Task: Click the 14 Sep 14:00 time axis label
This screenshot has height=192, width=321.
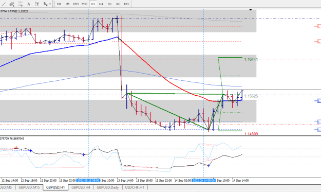Action: 240,181
